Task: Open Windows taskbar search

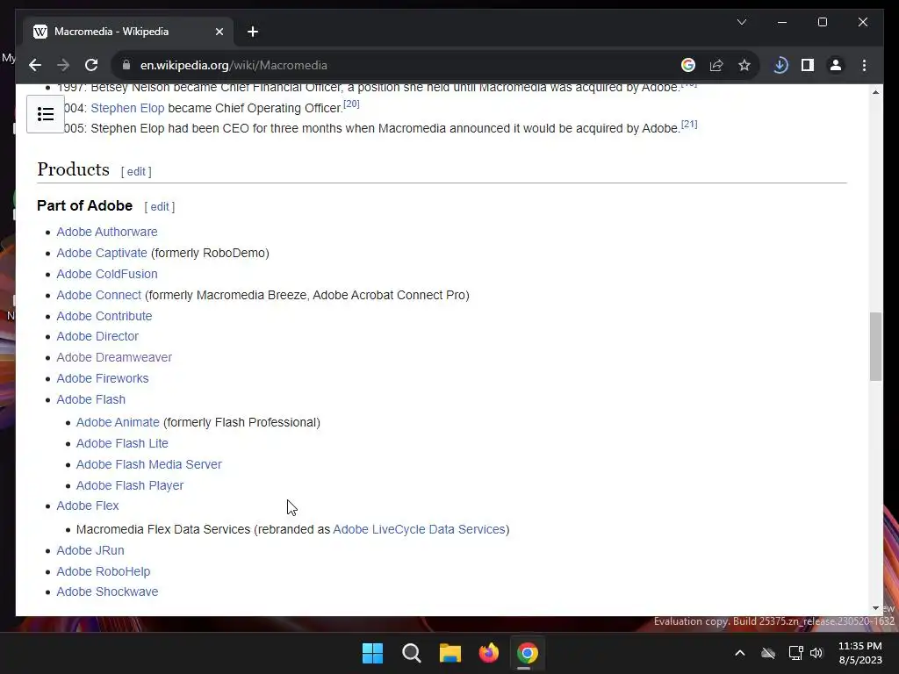Action: [411, 653]
